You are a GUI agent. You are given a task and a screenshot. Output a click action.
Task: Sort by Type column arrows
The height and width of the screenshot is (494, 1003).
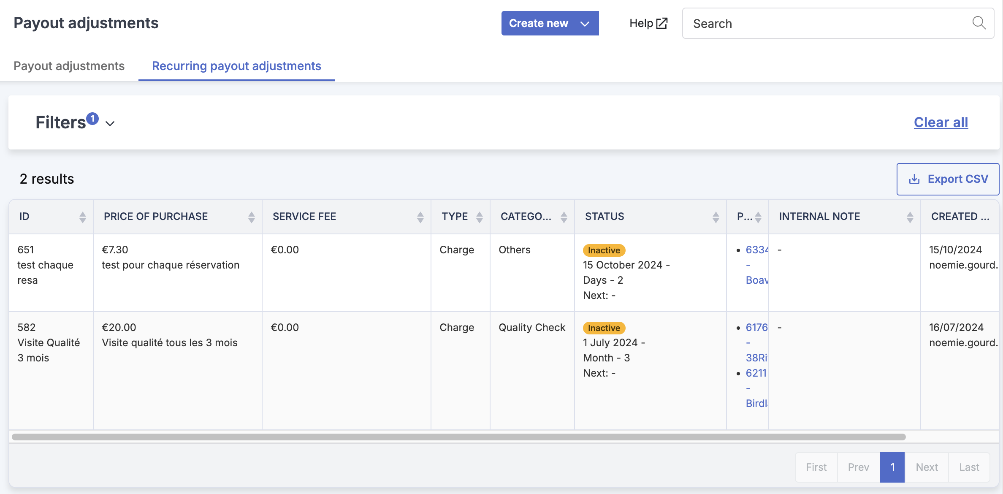(x=480, y=217)
